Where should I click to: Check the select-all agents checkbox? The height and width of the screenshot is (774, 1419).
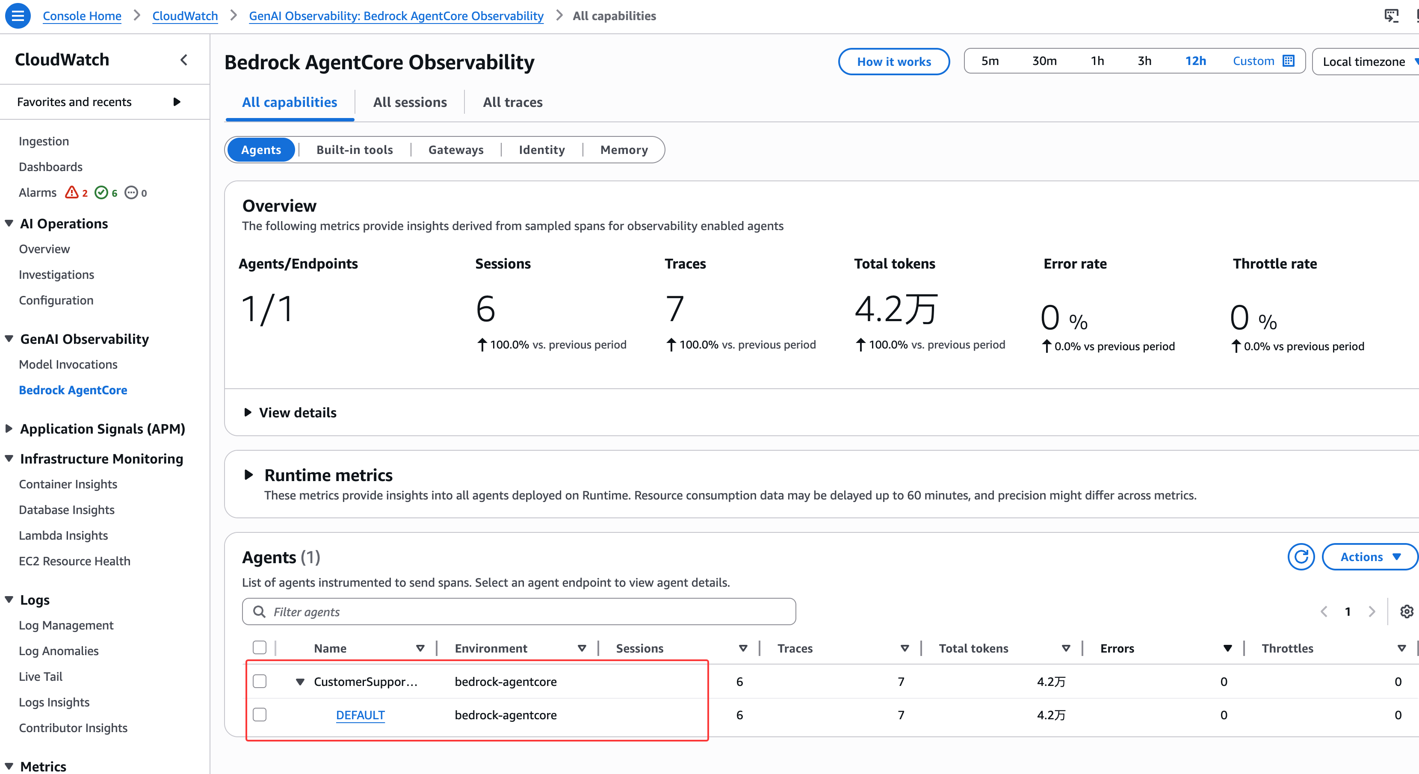tap(260, 648)
